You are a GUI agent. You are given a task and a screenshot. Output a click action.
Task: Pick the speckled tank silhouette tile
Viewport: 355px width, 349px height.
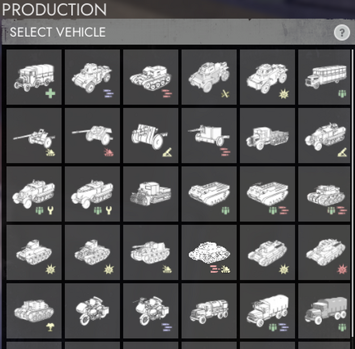pos(209,252)
